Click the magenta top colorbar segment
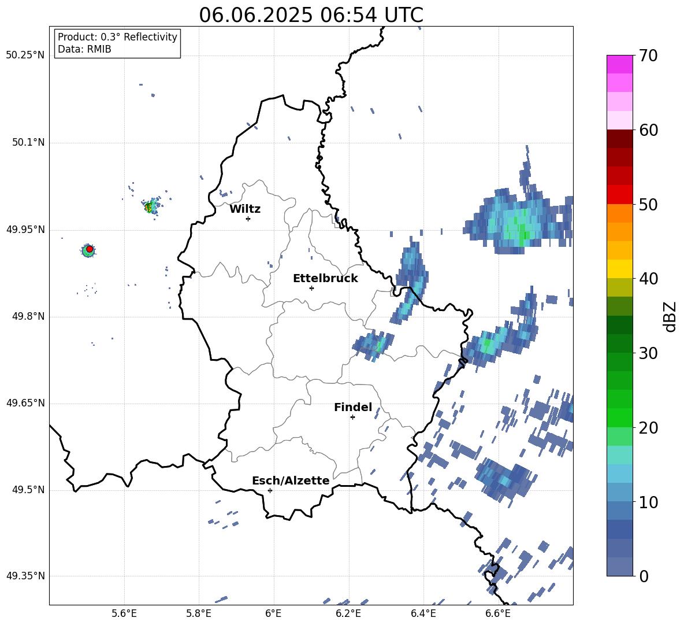 (x=619, y=65)
